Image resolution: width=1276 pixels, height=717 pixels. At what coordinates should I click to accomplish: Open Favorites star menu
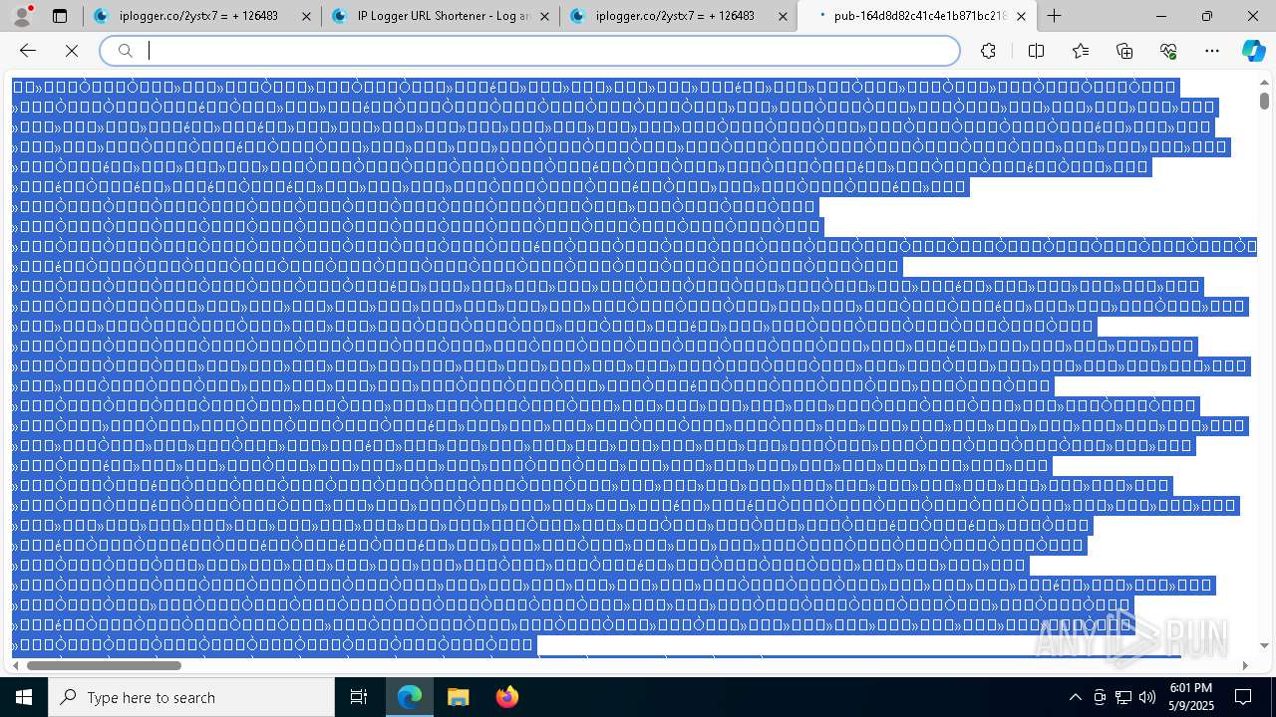tap(1081, 51)
